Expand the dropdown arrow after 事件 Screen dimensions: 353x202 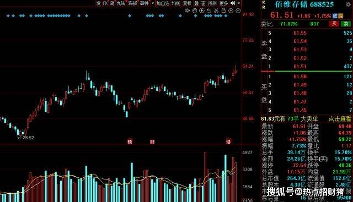coord(153,3)
